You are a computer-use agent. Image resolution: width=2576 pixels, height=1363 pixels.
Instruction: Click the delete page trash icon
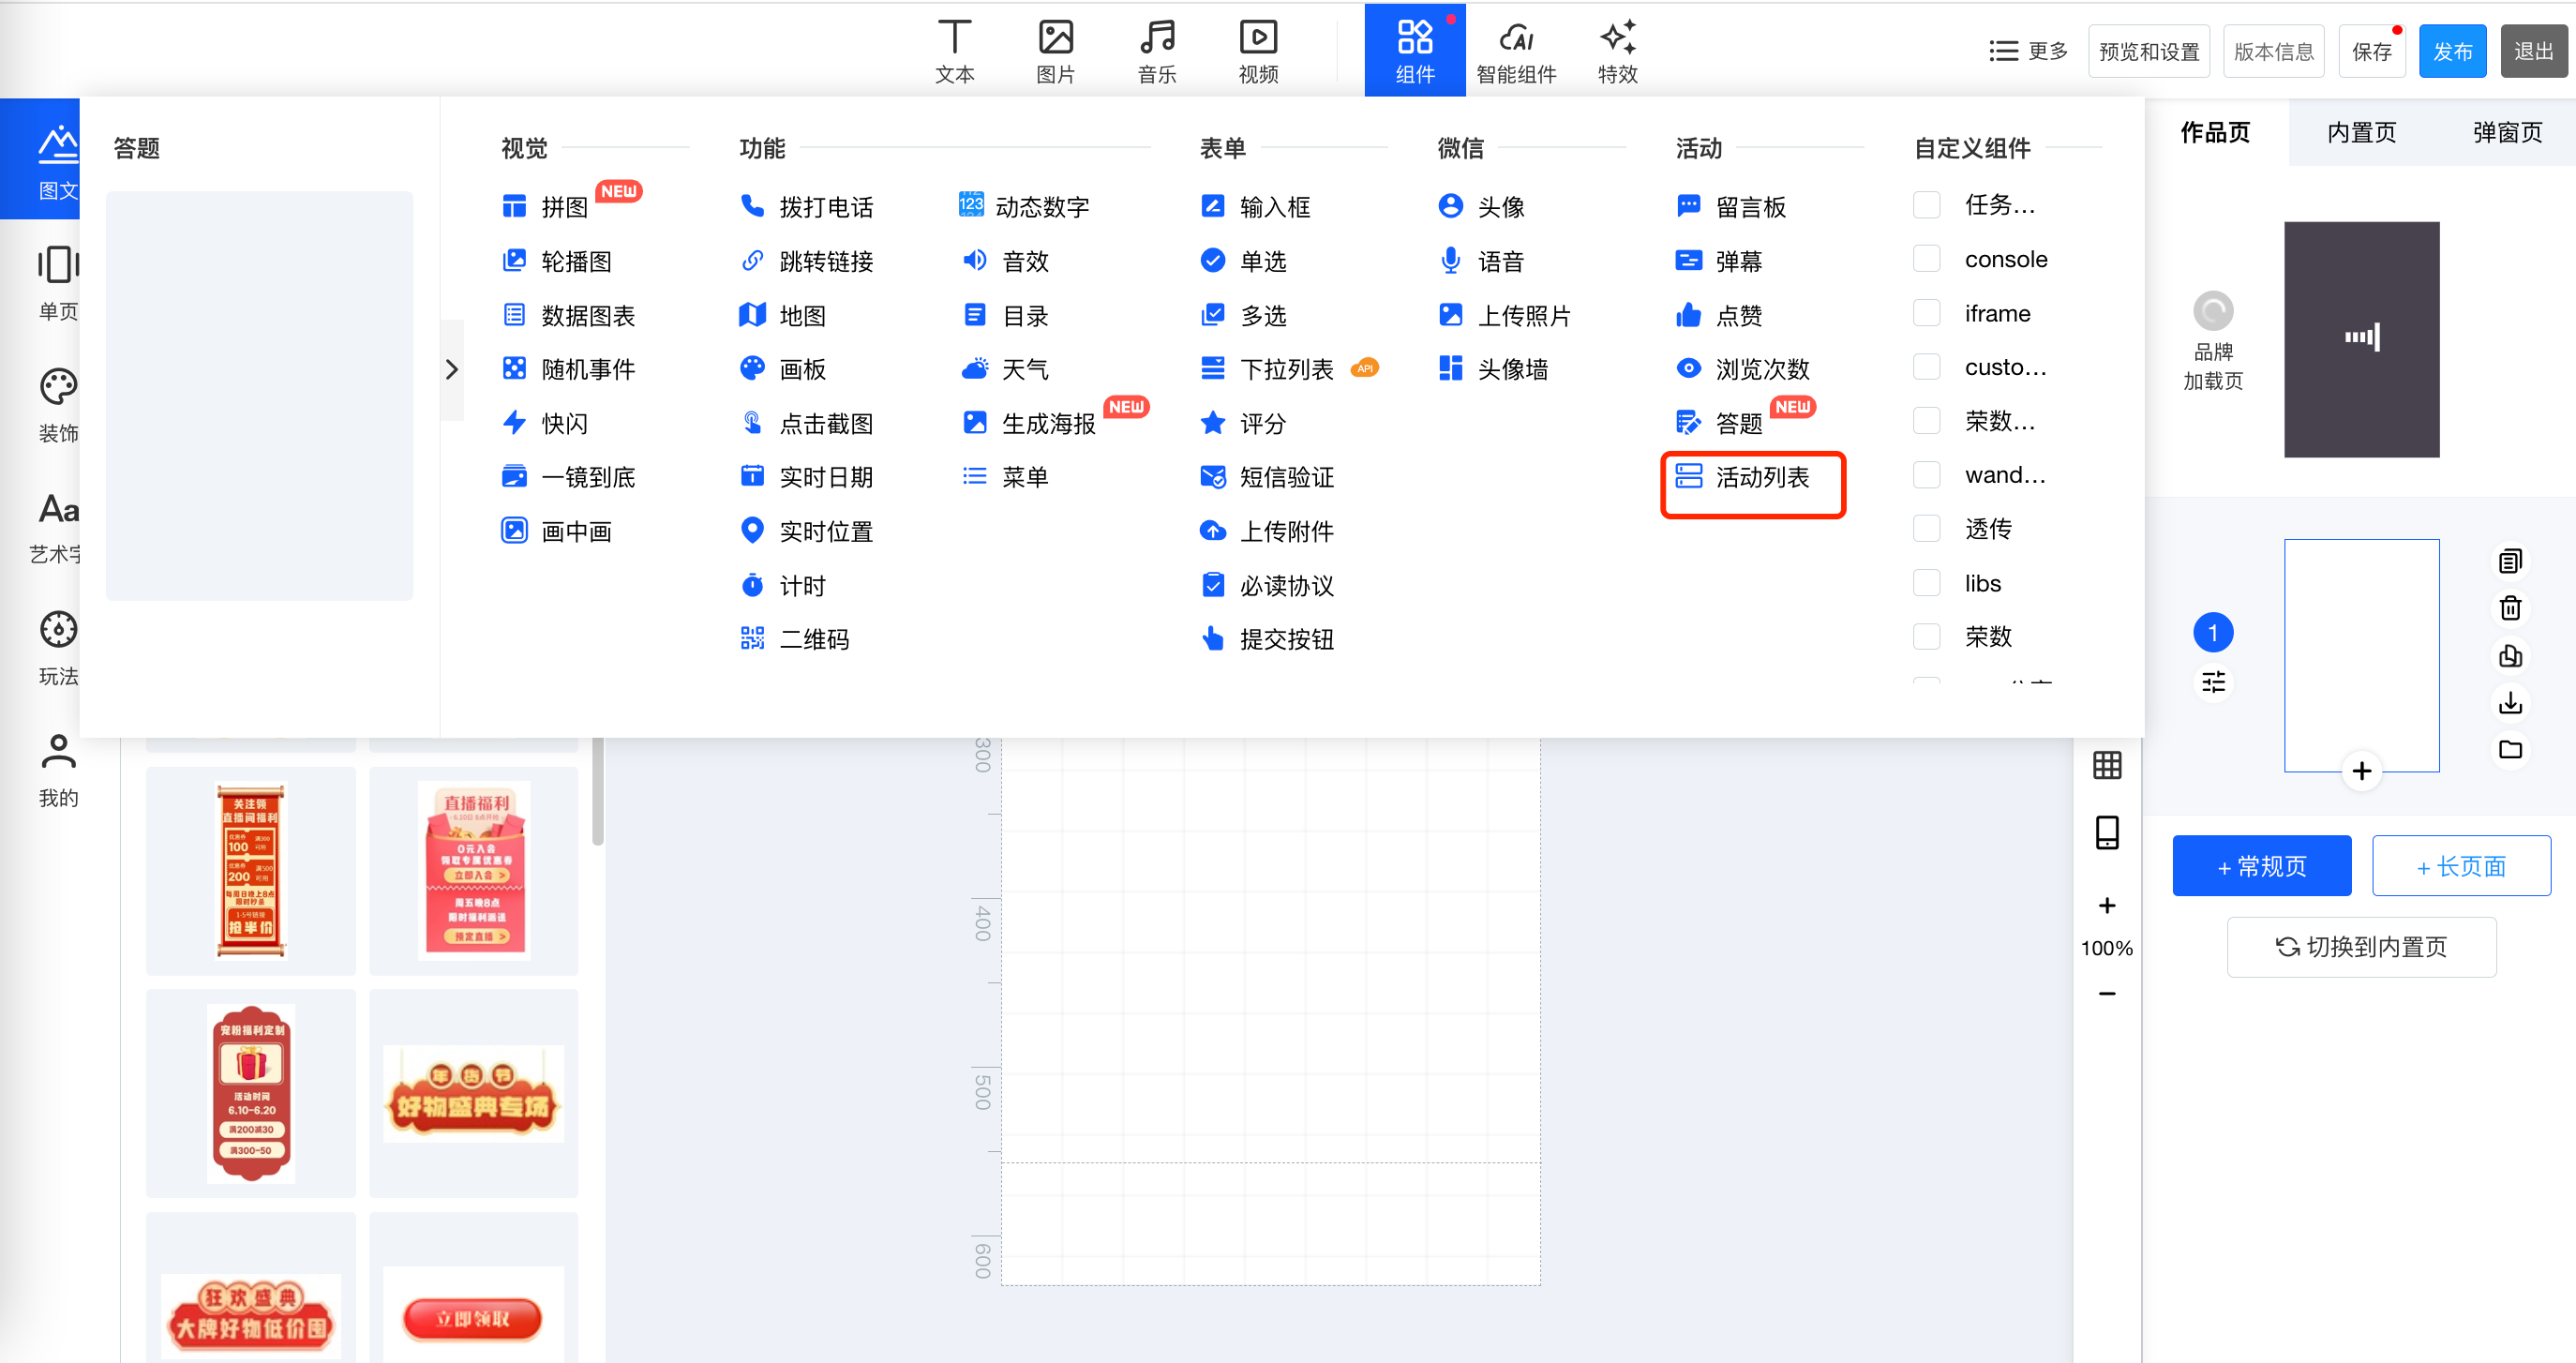coord(2510,608)
